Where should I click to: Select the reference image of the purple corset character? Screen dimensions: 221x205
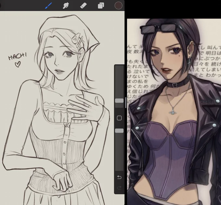tap(174, 112)
